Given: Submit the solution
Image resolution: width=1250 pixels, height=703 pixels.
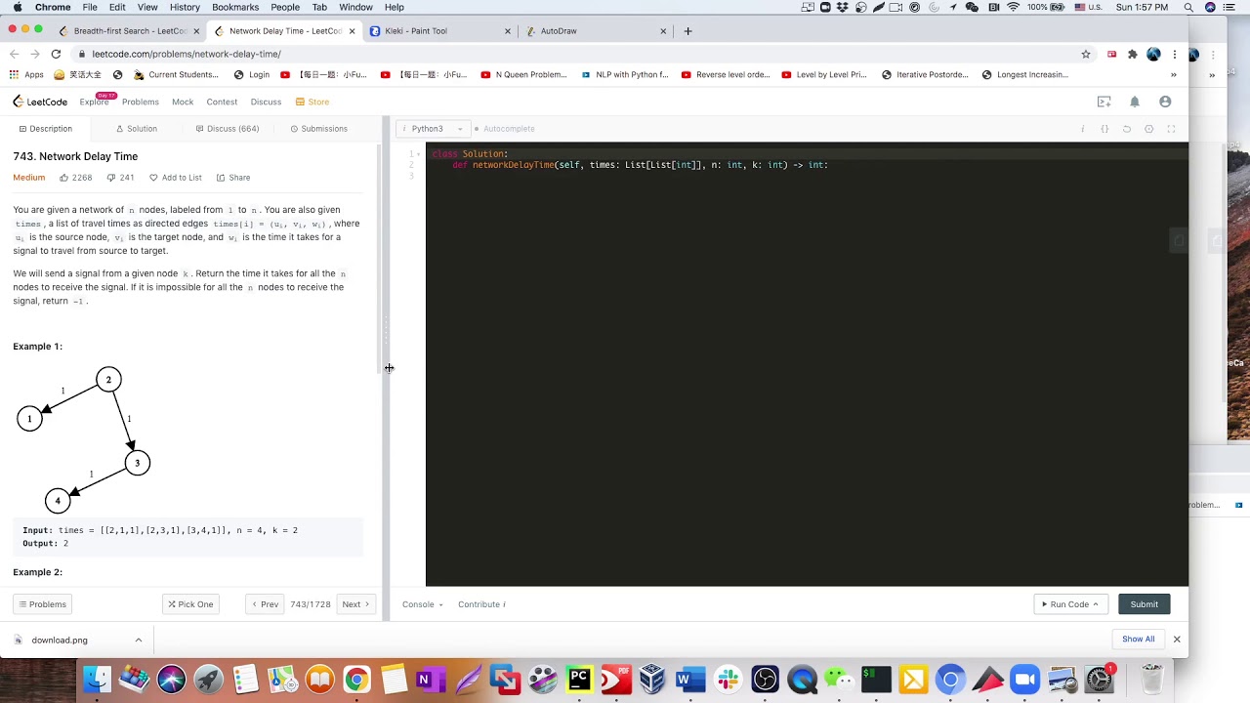Looking at the screenshot, I should [1144, 604].
